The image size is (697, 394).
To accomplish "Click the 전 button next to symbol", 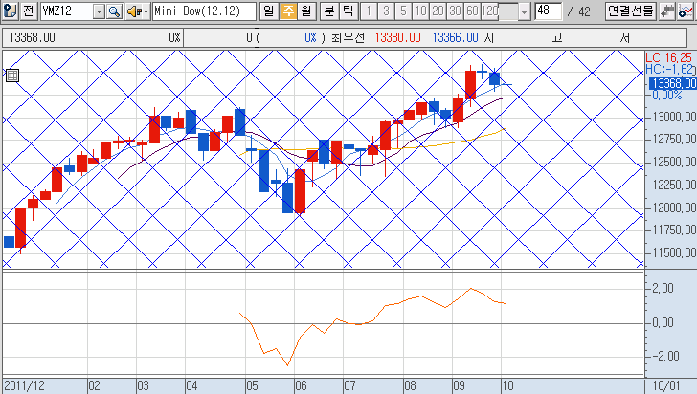I will coord(27,11).
